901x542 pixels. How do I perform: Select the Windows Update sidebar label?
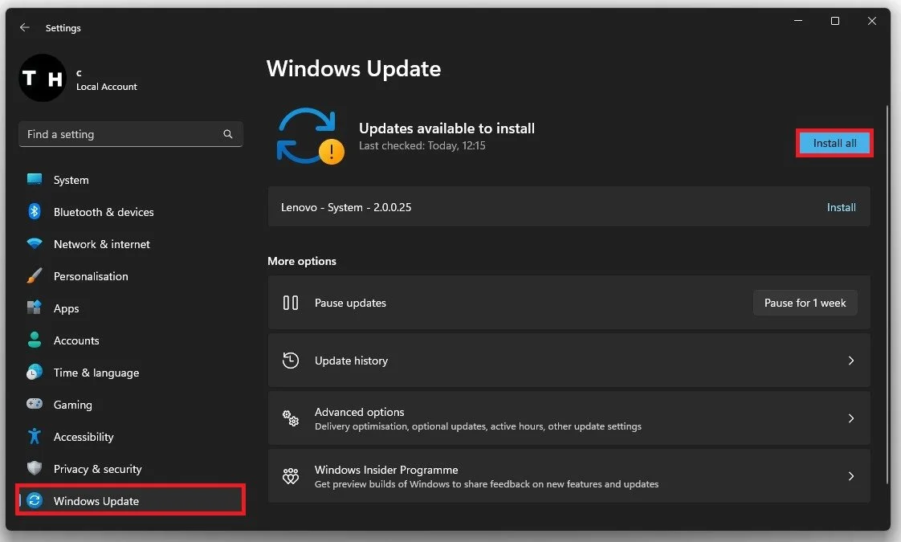96,501
